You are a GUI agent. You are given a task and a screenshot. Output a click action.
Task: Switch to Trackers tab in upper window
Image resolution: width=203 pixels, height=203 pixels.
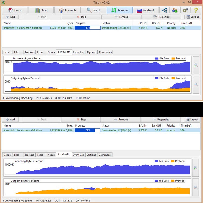tap(29, 52)
